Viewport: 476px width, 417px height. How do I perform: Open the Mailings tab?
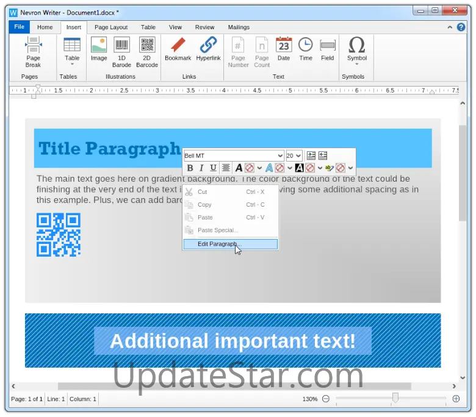(239, 27)
